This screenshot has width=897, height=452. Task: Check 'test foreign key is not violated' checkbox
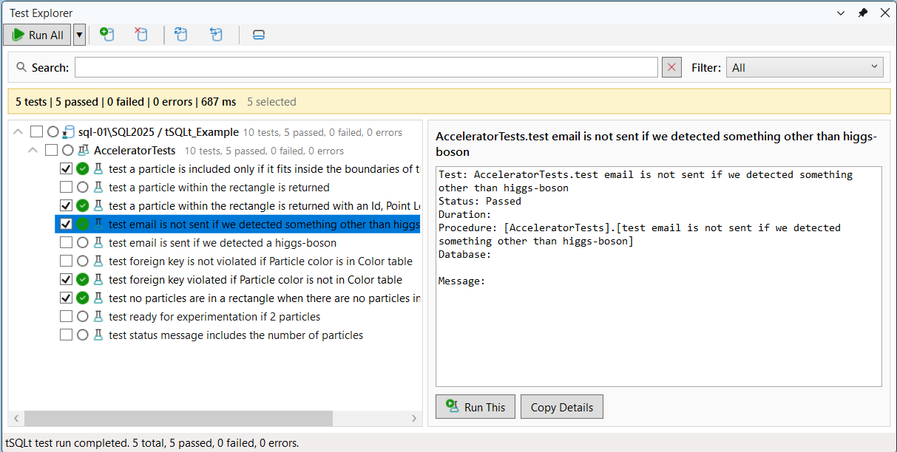click(x=66, y=261)
